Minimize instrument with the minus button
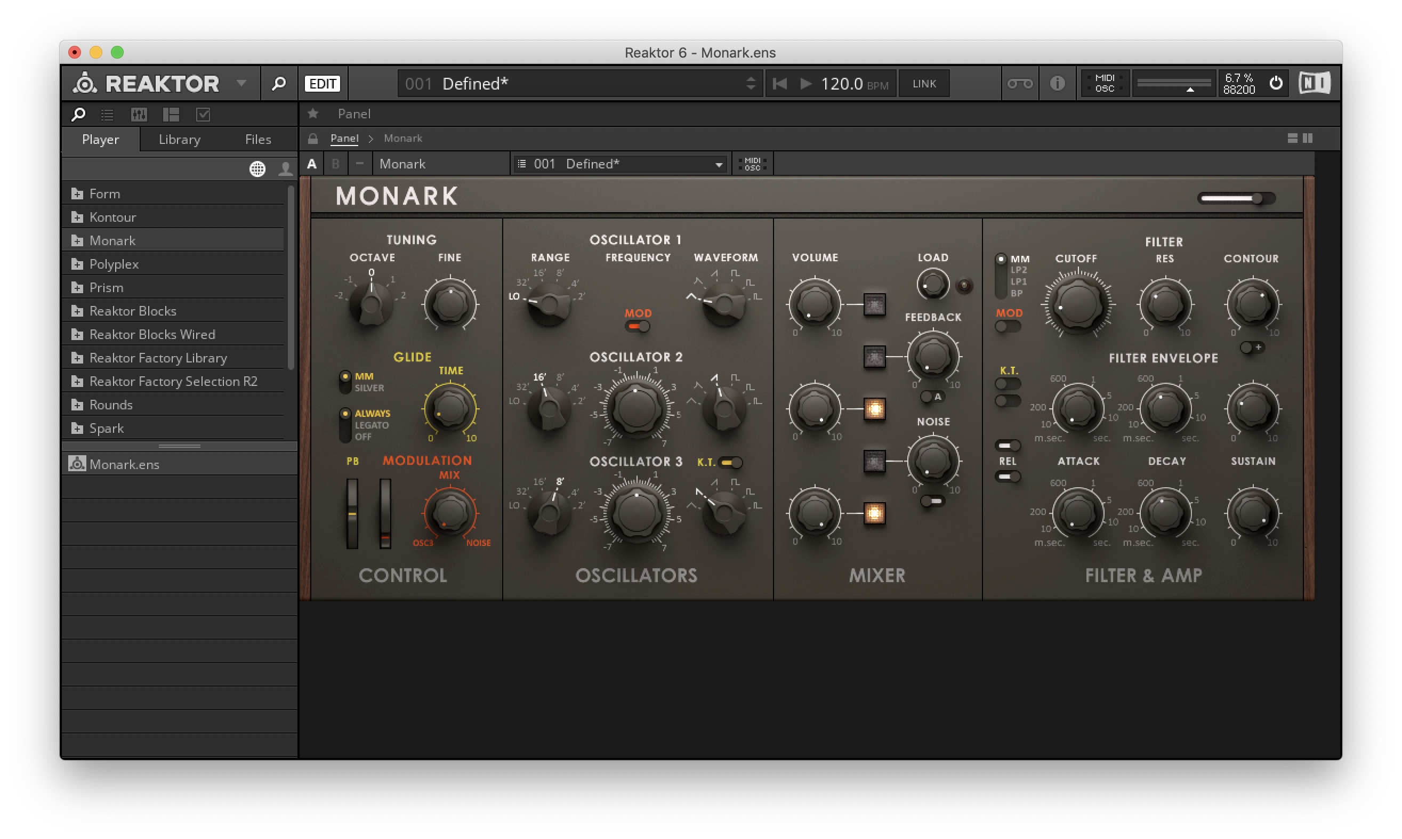 click(359, 164)
